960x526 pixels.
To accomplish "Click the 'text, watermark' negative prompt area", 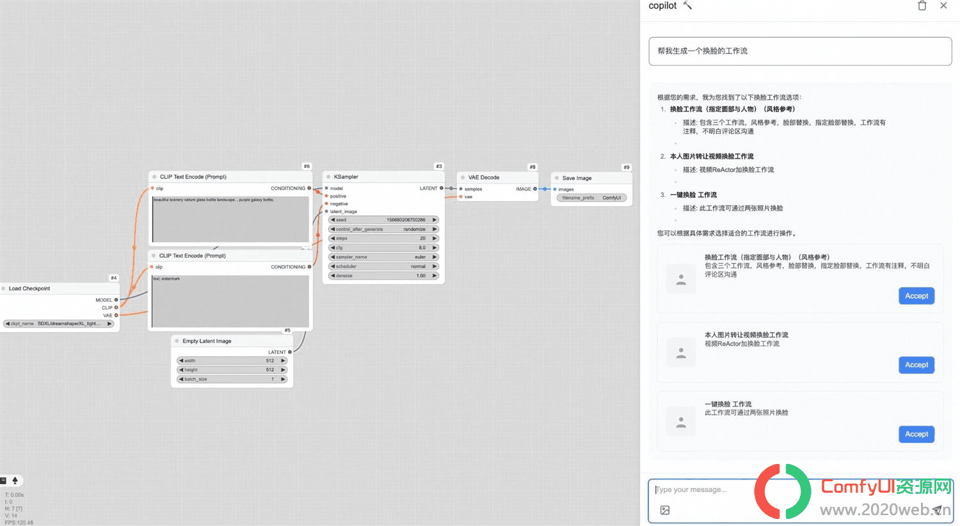I will pyautogui.click(x=230, y=301).
